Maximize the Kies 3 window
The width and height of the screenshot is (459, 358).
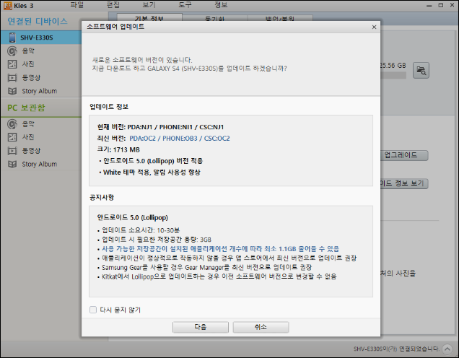[x=440, y=5]
